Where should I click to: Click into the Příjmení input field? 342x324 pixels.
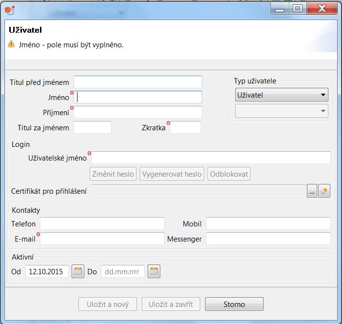point(138,112)
